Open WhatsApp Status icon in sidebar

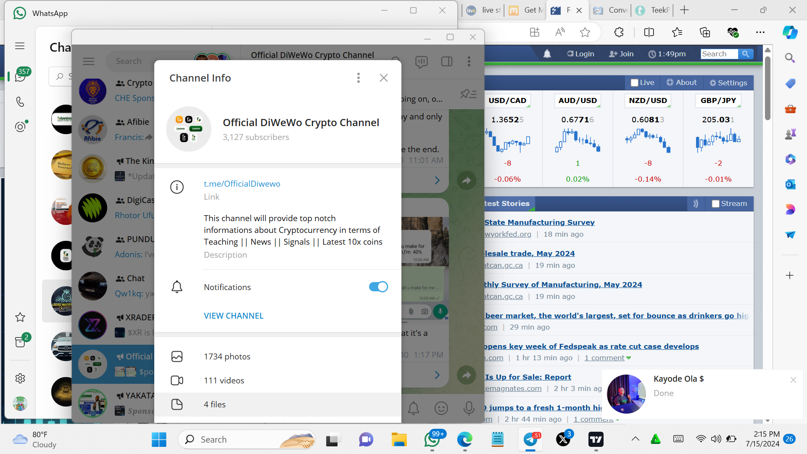coord(20,127)
